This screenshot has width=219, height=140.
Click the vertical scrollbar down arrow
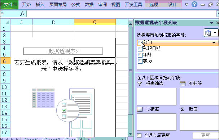[x=130, y=134]
